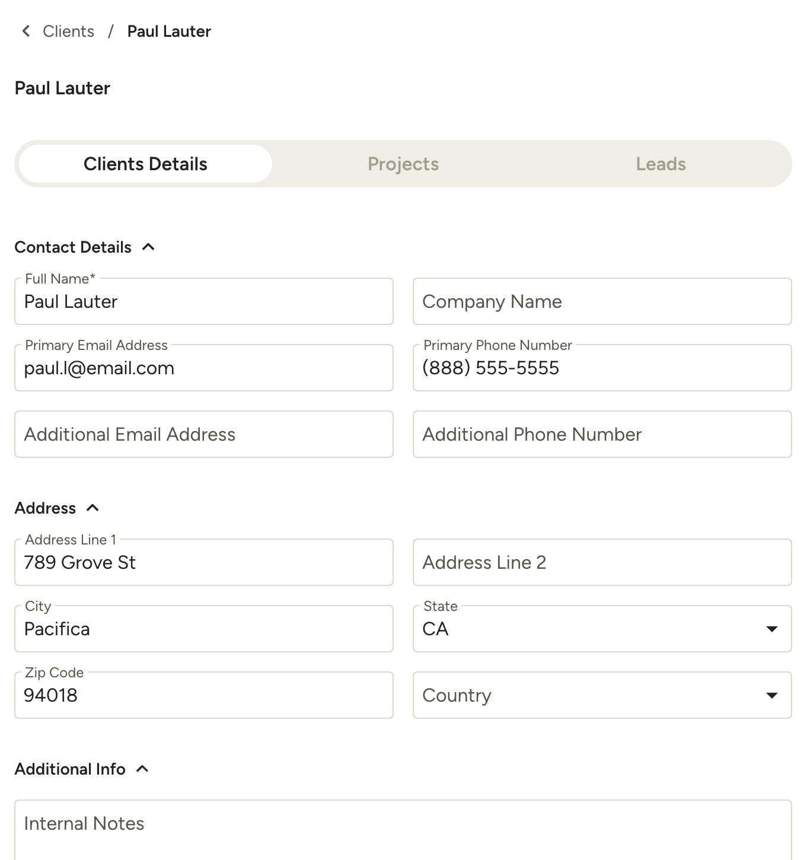Focus the Additional Phone Number field

pyautogui.click(x=602, y=435)
